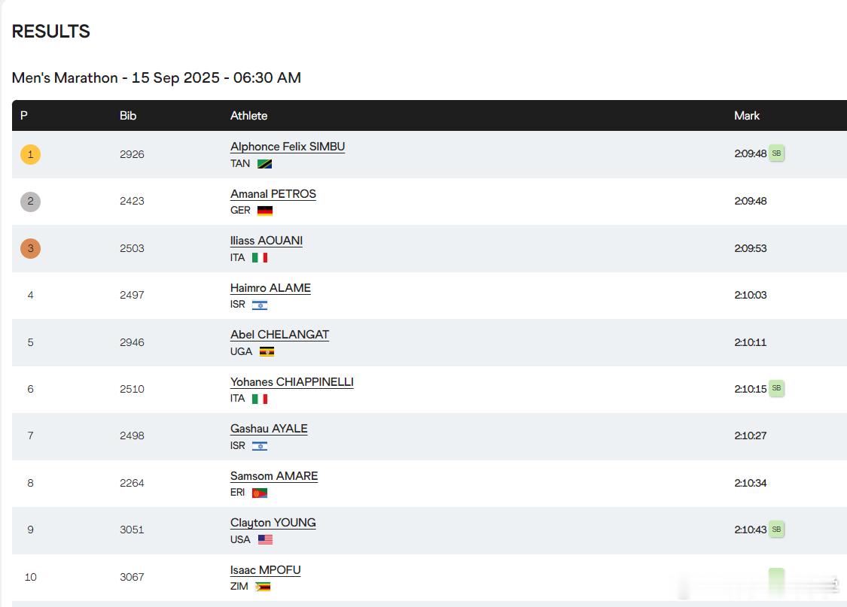Image resolution: width=847 pixels, height=607 pixels.
Task: Click the Bib column header
Action: pyautogui.click(x=128, y=116)
